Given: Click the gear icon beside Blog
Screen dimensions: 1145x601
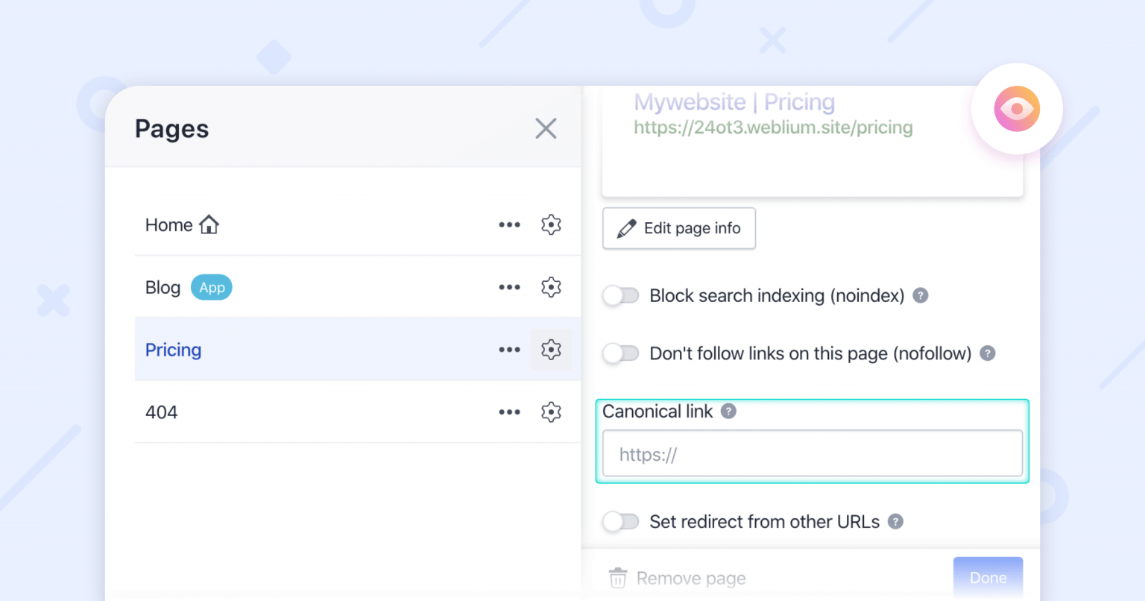Looking at the screenshot, I should 551,286.
